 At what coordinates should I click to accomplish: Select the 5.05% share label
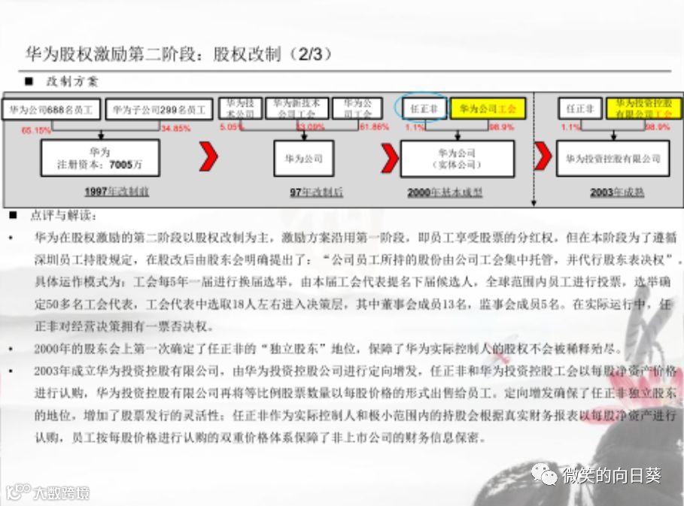click(x=232, y=127)
